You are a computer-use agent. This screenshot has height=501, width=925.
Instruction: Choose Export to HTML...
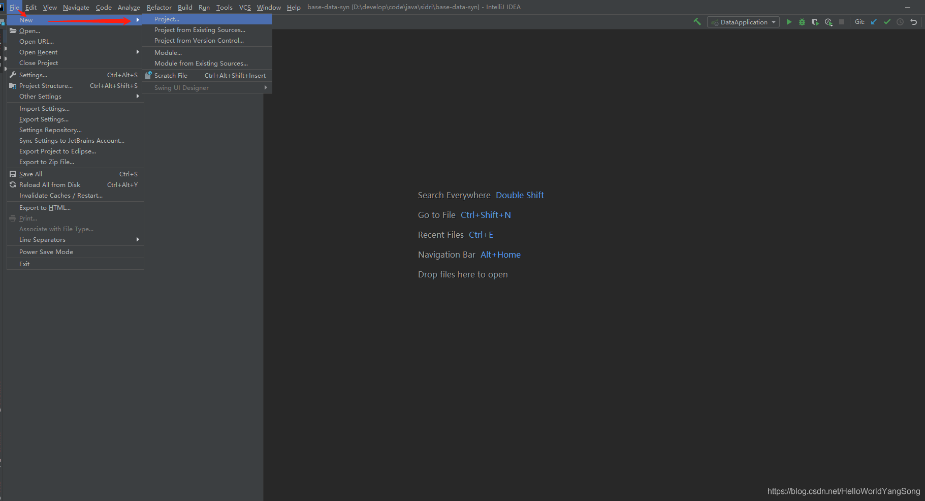[75, 207]
